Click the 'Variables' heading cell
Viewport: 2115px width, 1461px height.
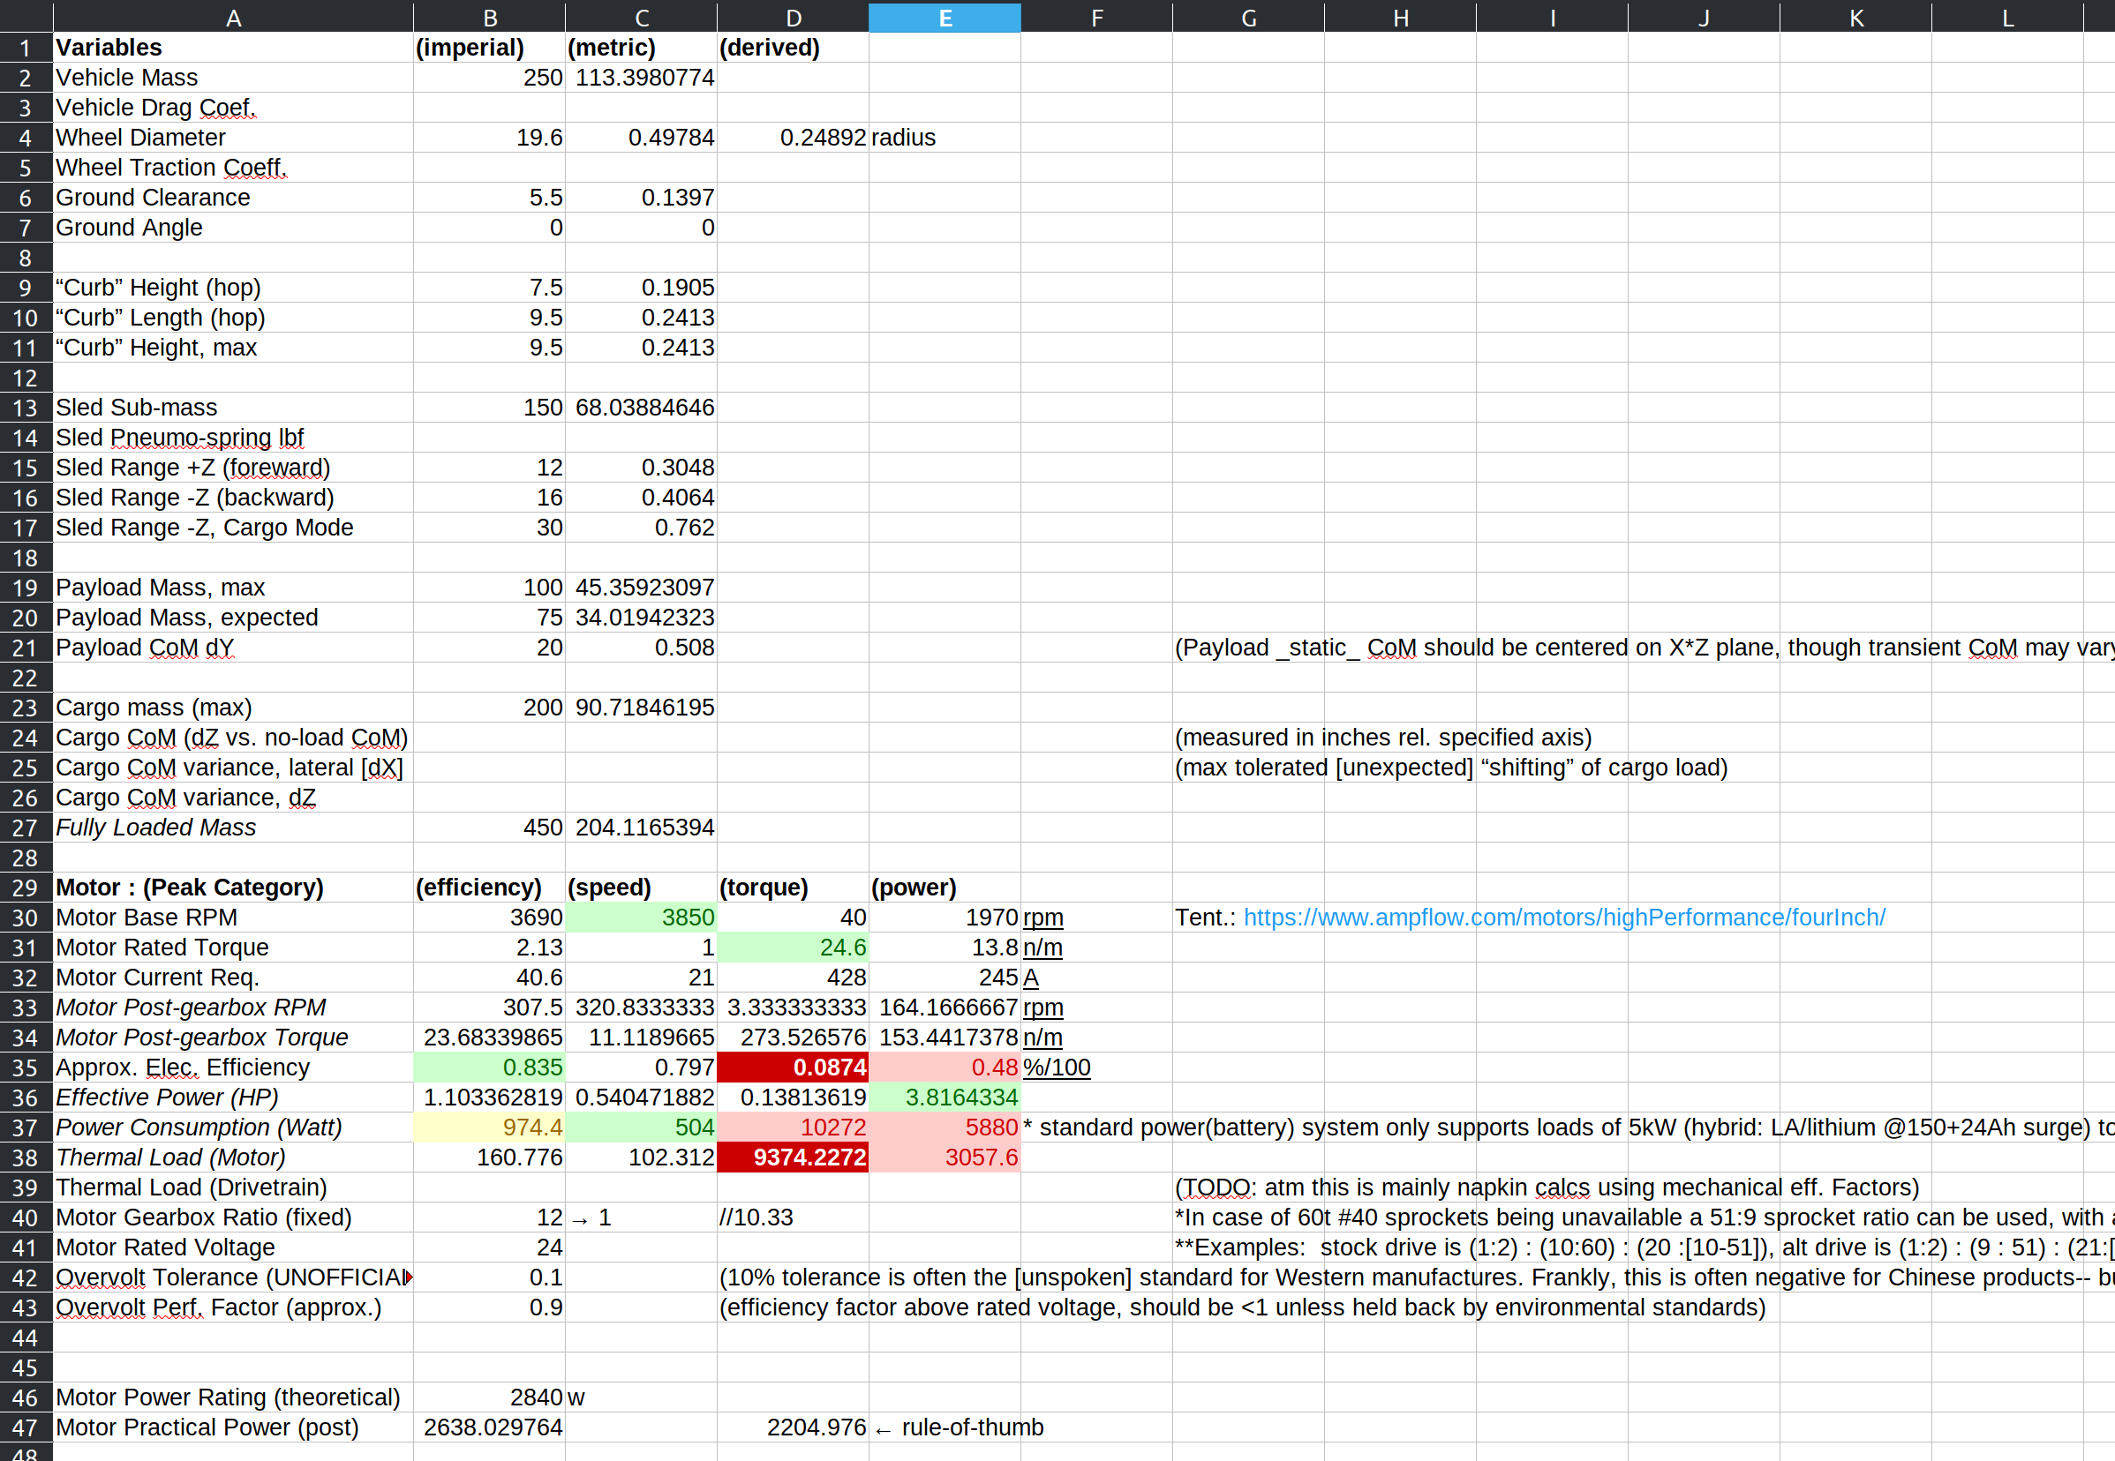point(233,48)
